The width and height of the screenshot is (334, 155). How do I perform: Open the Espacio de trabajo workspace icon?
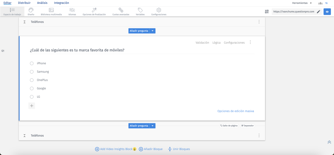pyautogui.click(x=12, y=10)
